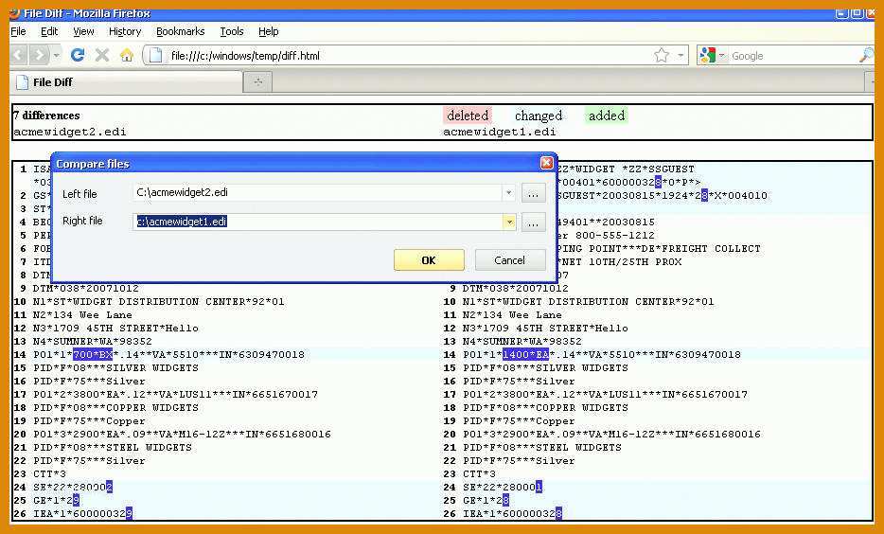The width and height of the screenshot is (884, 534).
Task: Click left line 26 IEA*1*600000329
Action: pos(82,514)
